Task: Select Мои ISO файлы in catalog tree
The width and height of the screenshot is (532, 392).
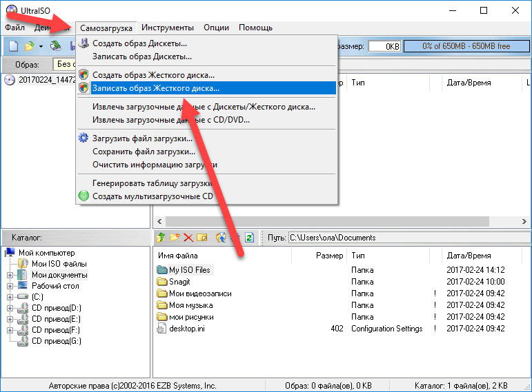Action: [x=59, y=264]
